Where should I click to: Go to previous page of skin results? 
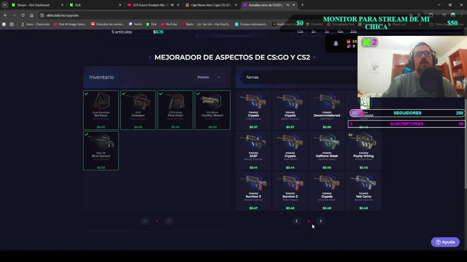[x=296, y=221]
